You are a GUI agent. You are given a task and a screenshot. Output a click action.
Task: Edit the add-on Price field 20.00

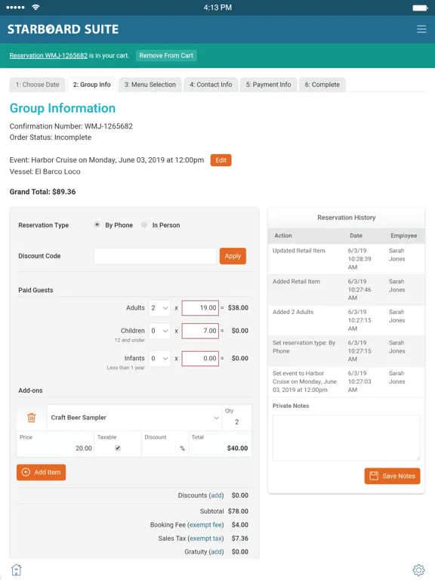(x=55, y=444)
